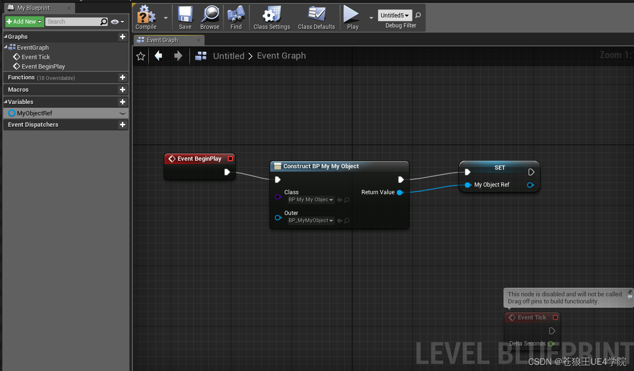The image size is (634, 371).
Task: Collapse the Graphs section
Action: click(6, 36)
